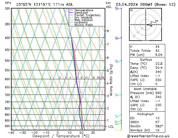Screen dimensions: 178x138
Task: Click the 0 temperature axis label
Action: click(x=58, y=133)
